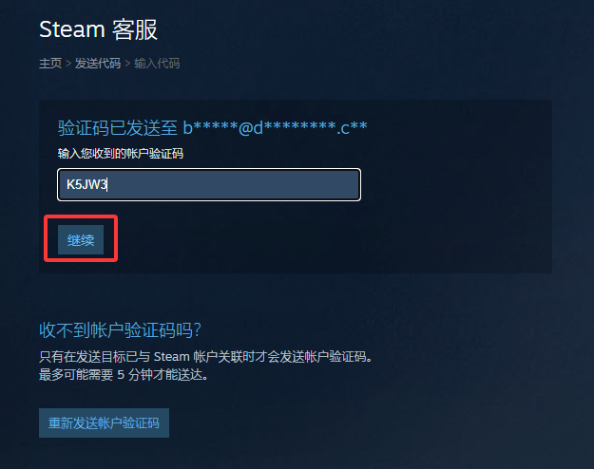Click the 收不到帐户验证码吗? heading

pos(120,330)
